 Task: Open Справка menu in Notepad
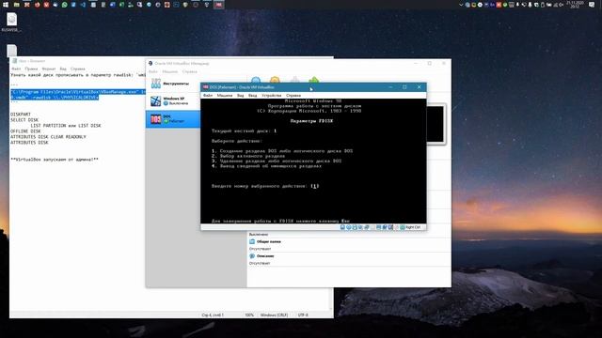[x=78, y=69]
